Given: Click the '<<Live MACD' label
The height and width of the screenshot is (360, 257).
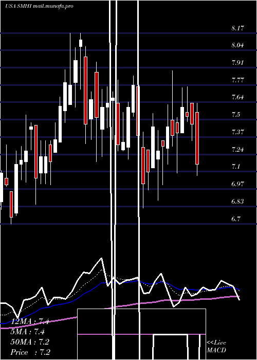Looking at the screenshot, I should click(x=216, y=346).
